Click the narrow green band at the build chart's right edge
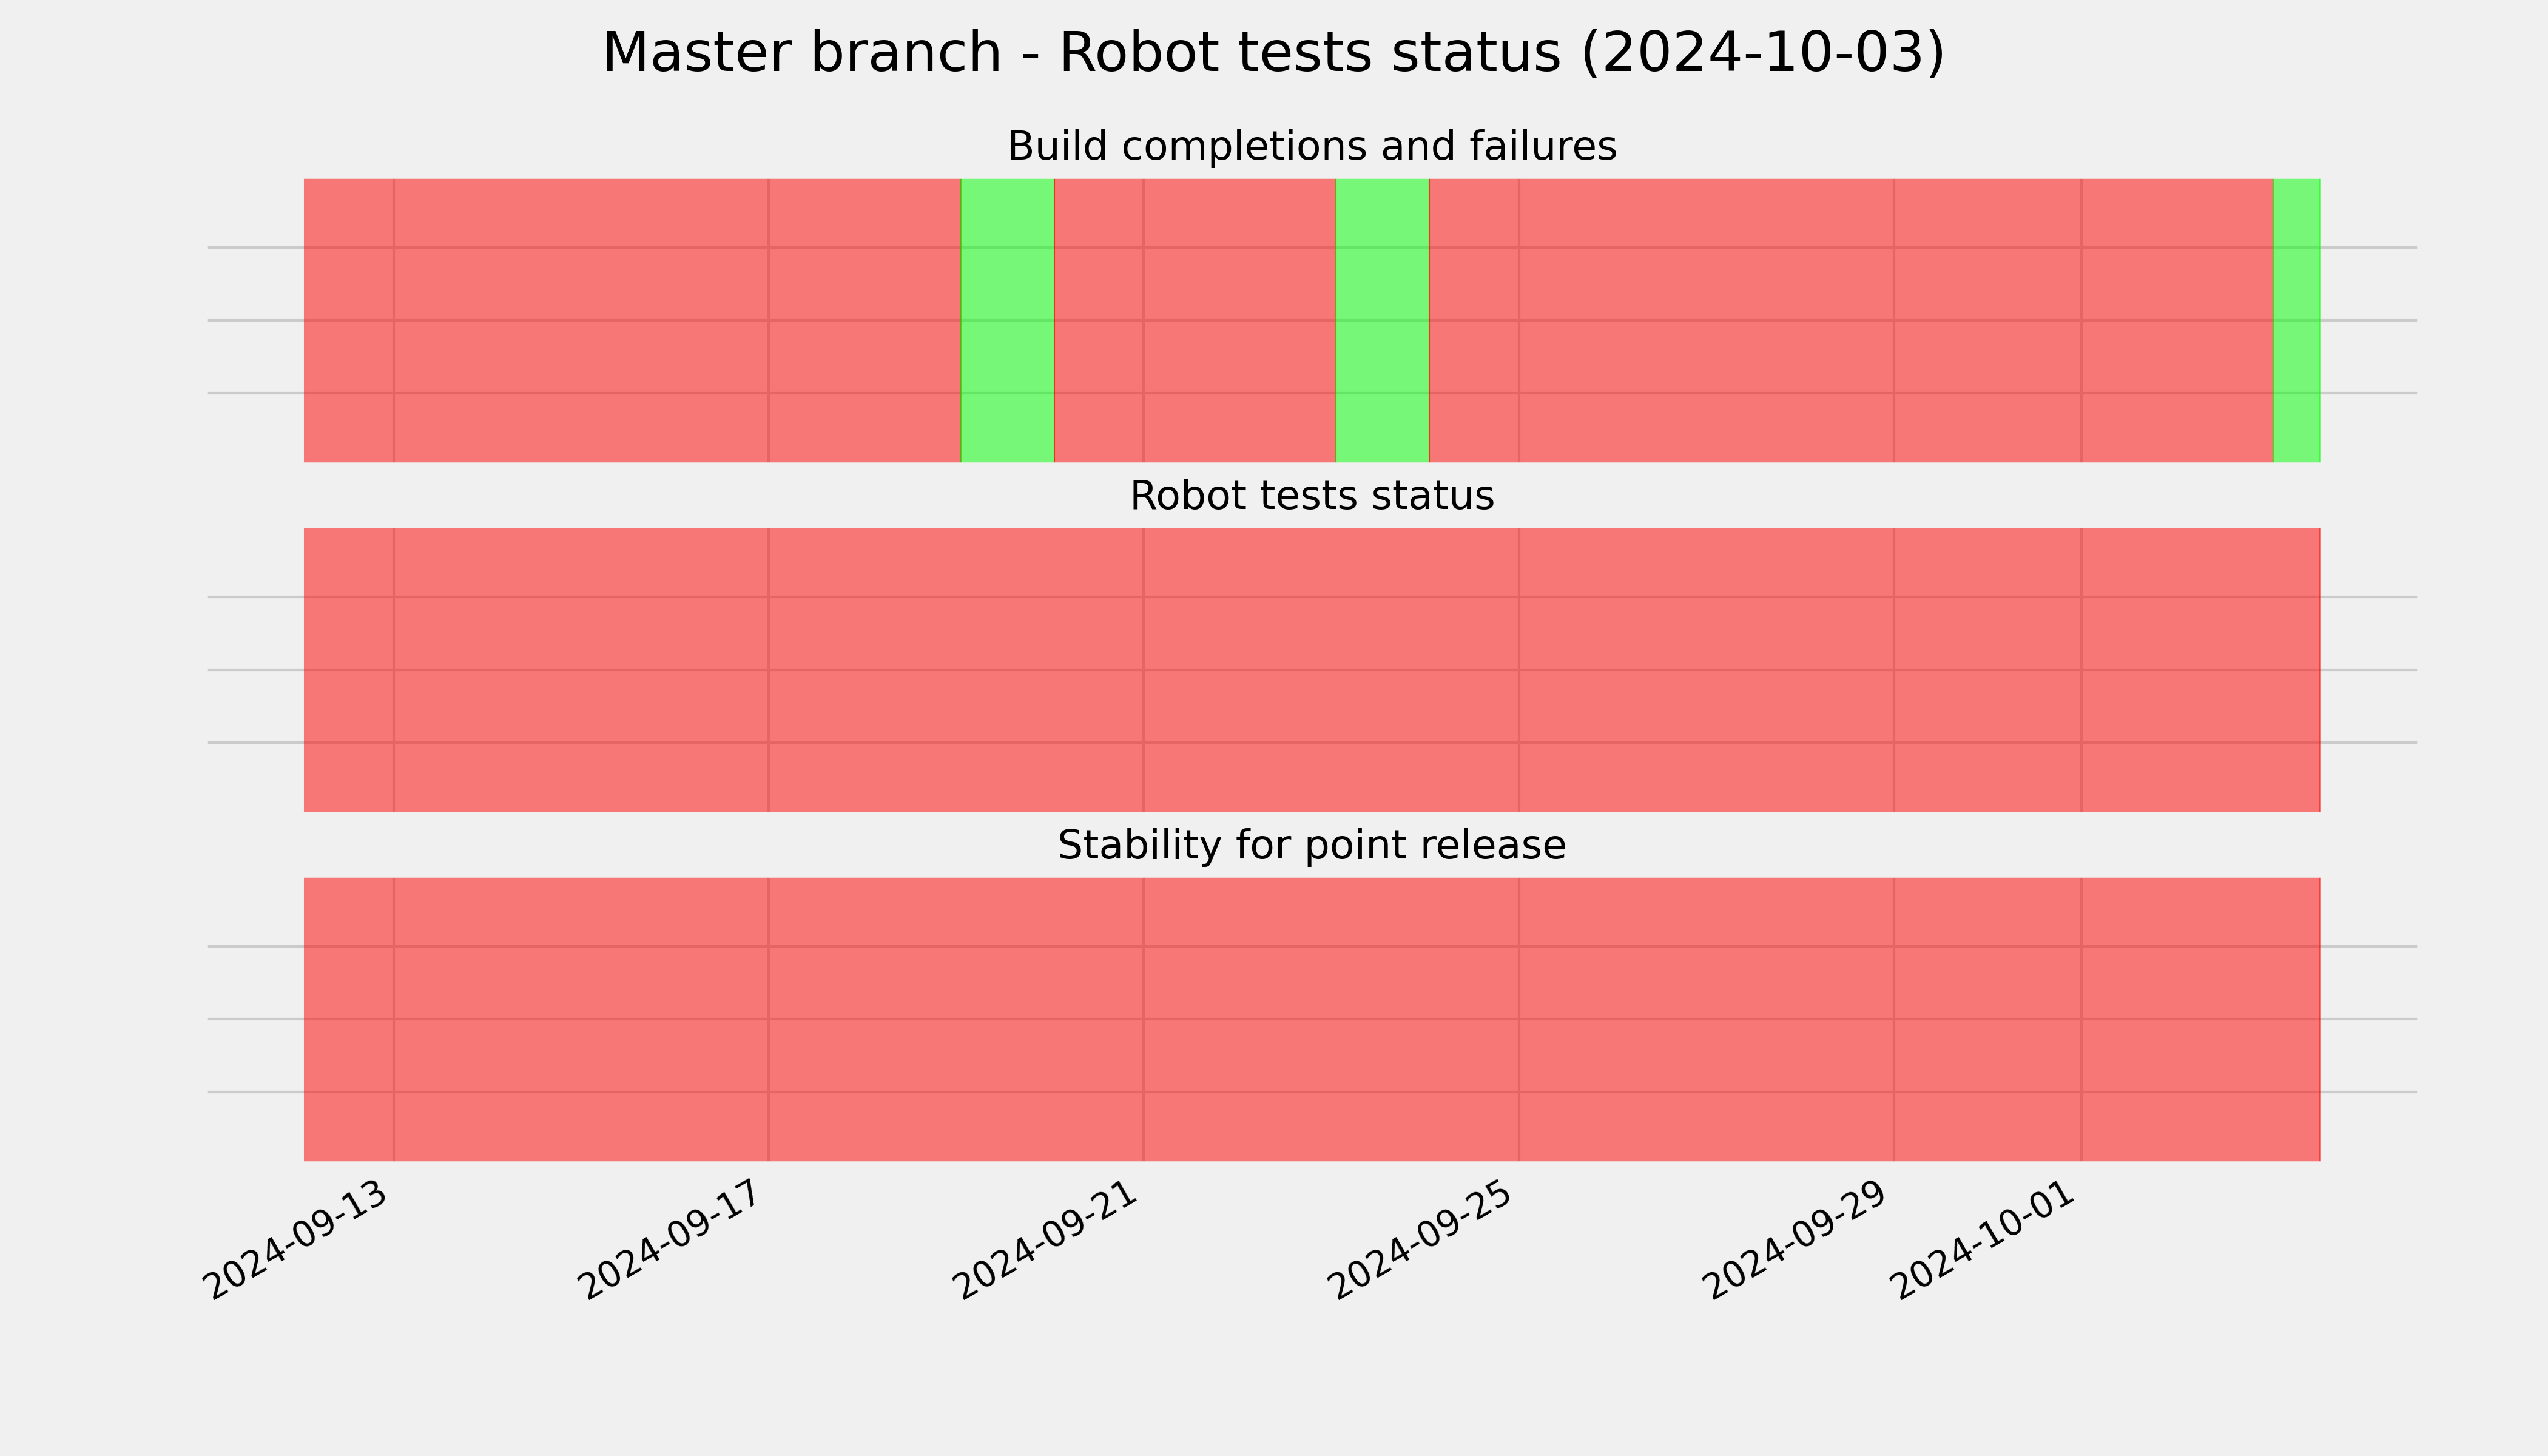 2297,320
